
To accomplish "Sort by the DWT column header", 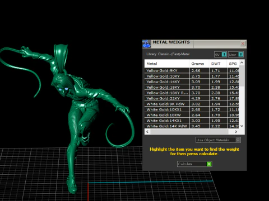I will [x=218, y=64].
